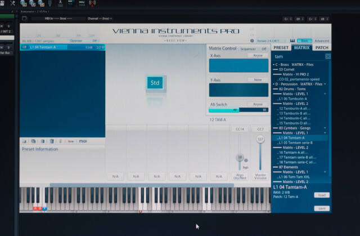Click the Y-Axis dark display bar
The width and height of the screenshot is (360, 236).
click(238, 90)
